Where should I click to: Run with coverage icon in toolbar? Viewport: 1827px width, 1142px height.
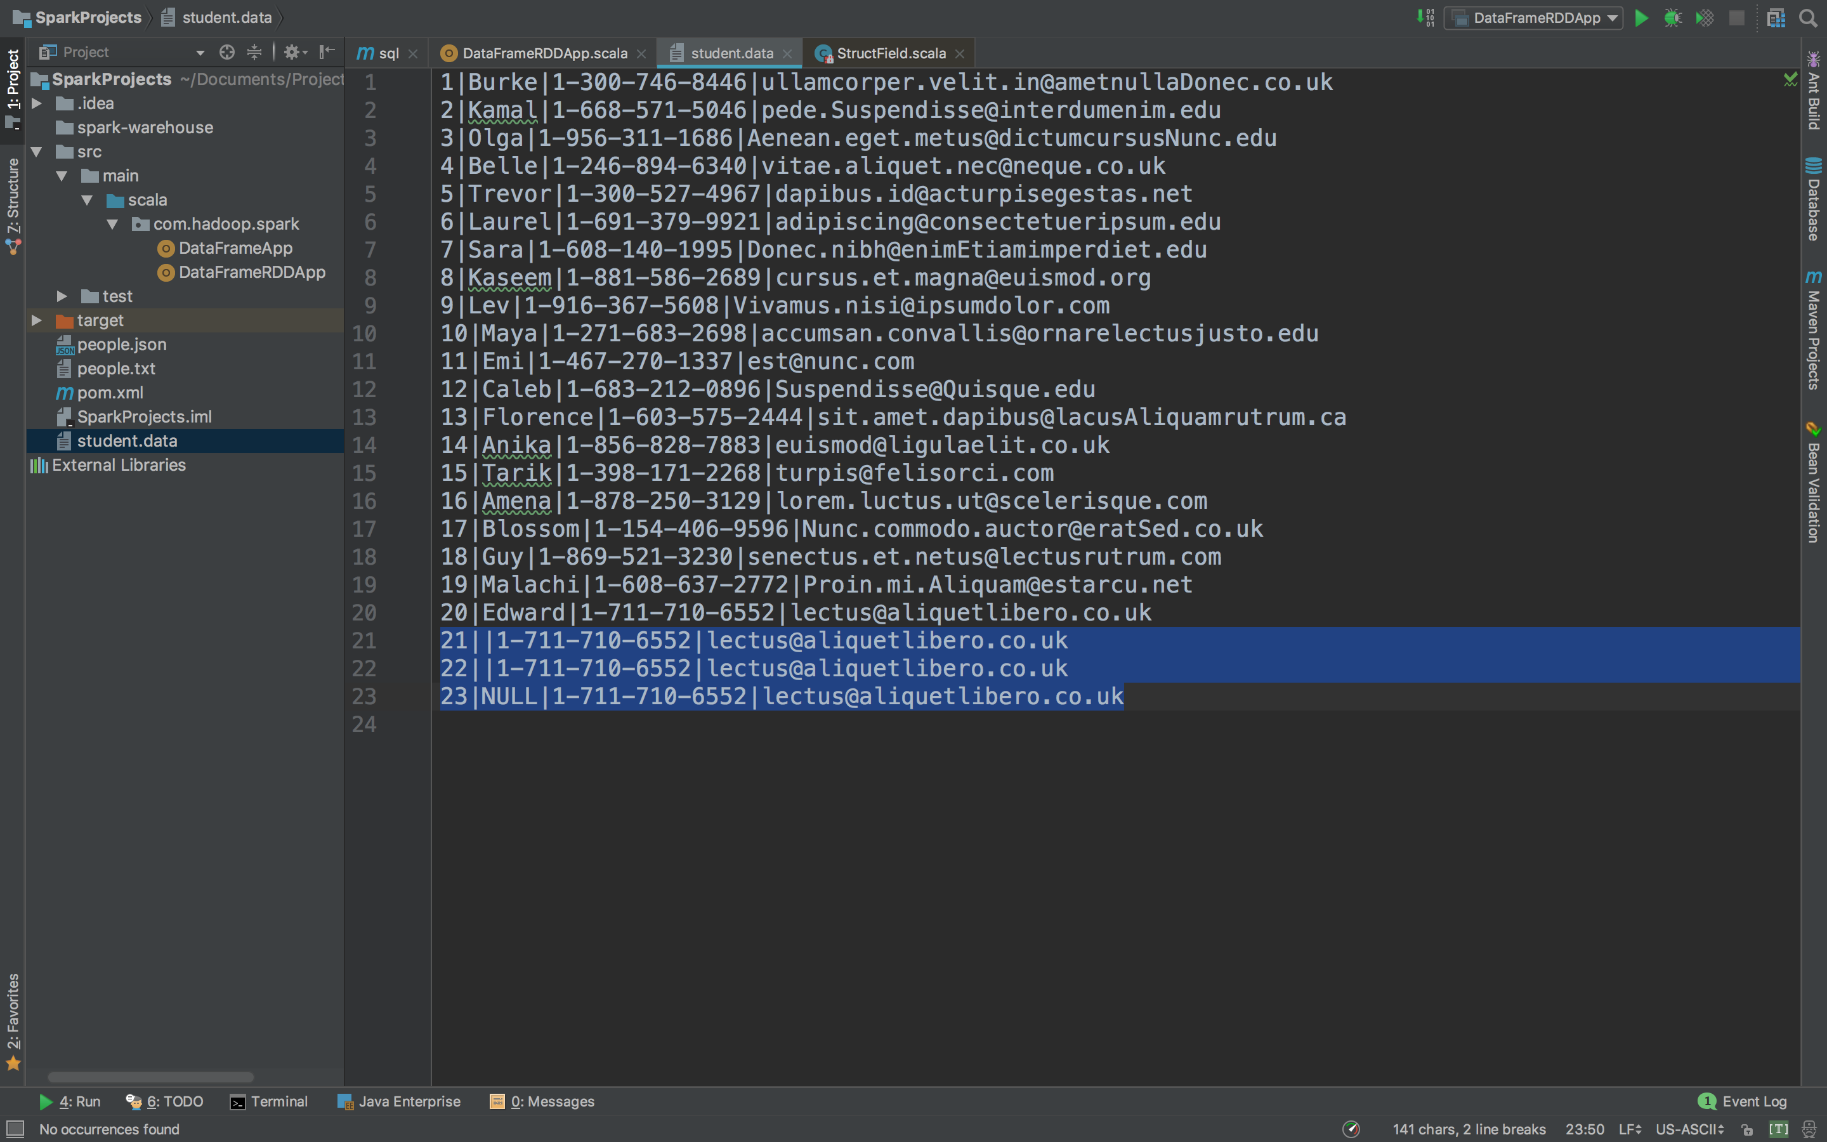pos(1705,17)
